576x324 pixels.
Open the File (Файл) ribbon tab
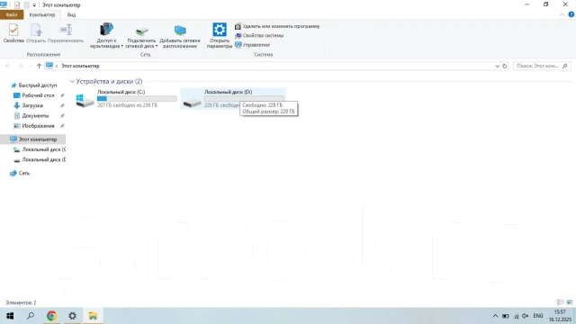click(x=12, y=14)
